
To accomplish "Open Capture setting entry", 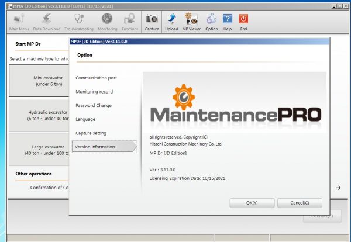I will tap(91, 133).
